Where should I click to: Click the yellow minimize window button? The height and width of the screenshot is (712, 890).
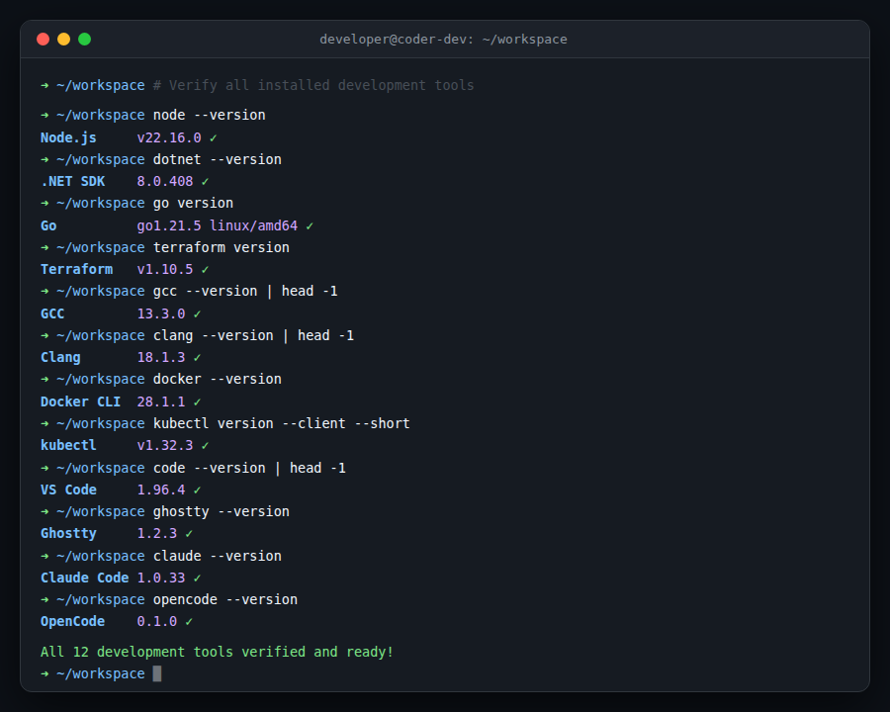click(x=63, y=40)
